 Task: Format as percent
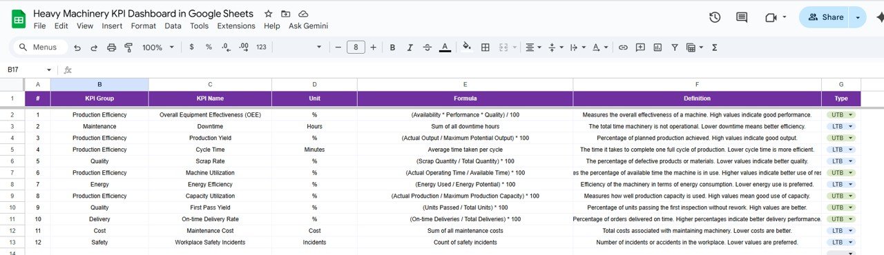pos(209,48)
